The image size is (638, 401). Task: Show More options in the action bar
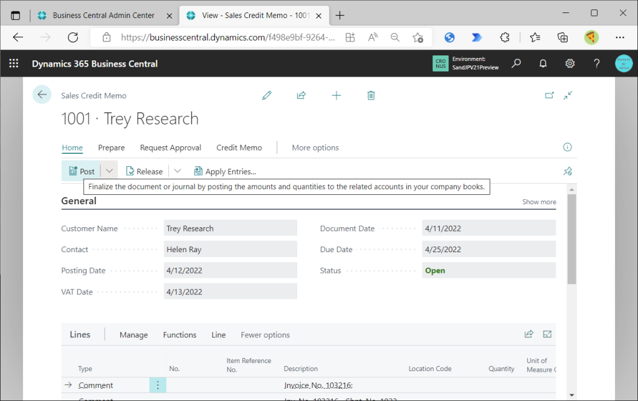pos(315,148)
